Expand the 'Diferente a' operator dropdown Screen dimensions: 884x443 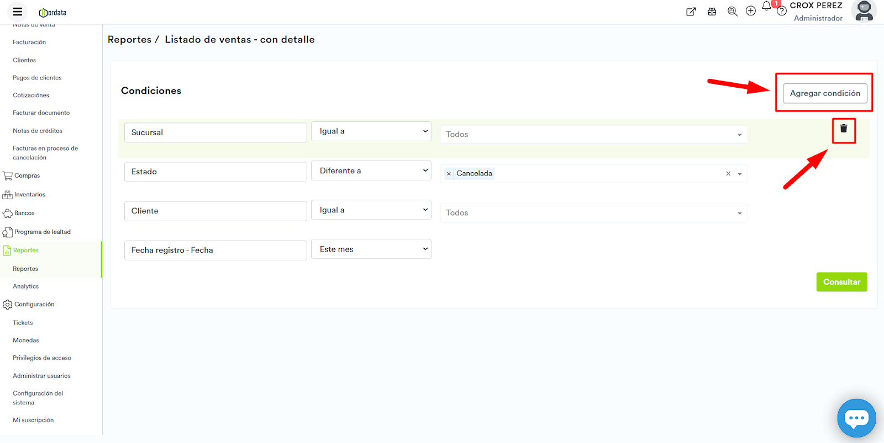tap(371, 171)
